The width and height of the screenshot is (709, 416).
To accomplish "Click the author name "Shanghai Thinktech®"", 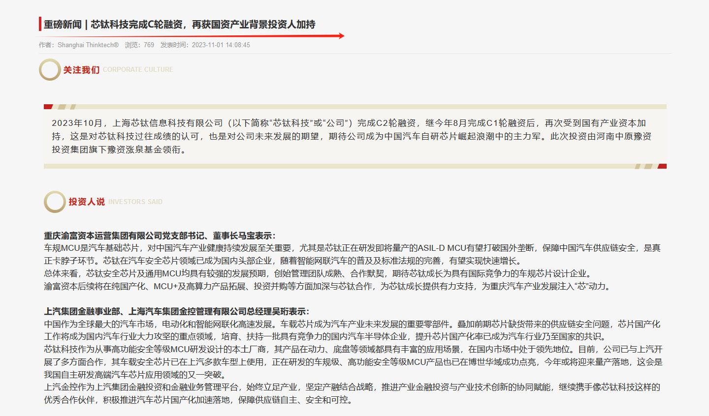I will pyautogui.click(x=88, y=45).
